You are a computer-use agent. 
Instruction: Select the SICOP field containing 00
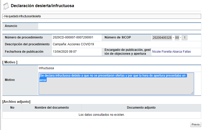click(x=177, y=38)
